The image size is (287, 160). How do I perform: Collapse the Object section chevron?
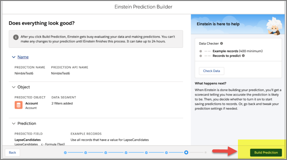13,87
